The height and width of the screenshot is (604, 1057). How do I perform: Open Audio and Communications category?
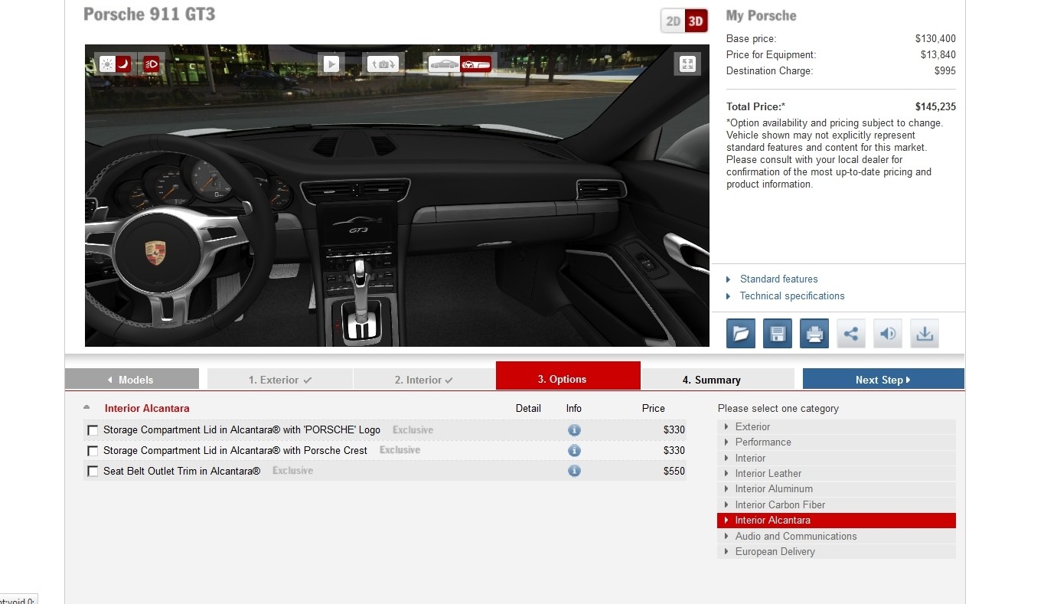tap(837, 537)
